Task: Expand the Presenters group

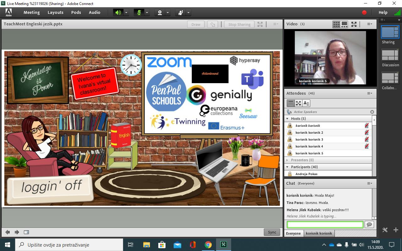Action: (x=287, y=160)
